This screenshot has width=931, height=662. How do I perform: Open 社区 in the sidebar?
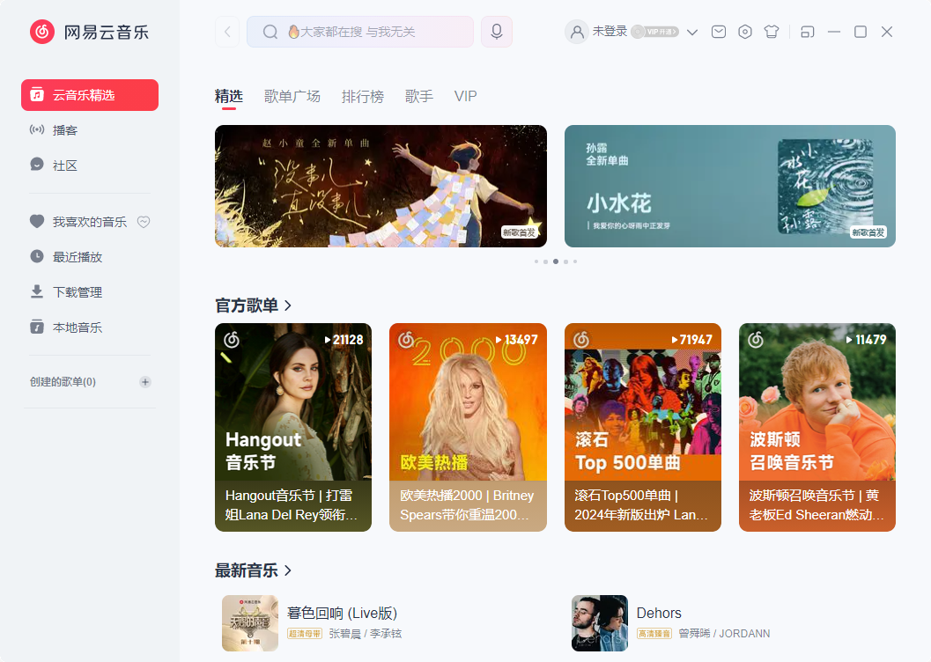tap(90, 165)
